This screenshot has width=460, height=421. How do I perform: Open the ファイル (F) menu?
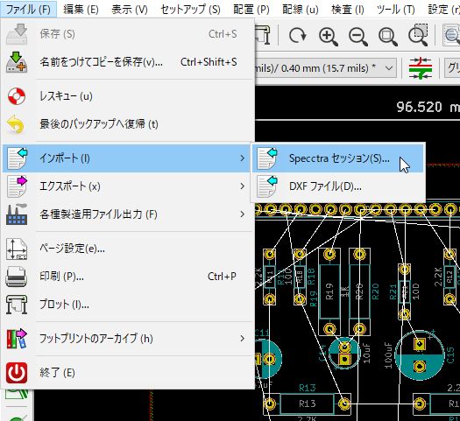tap(28, 10)
